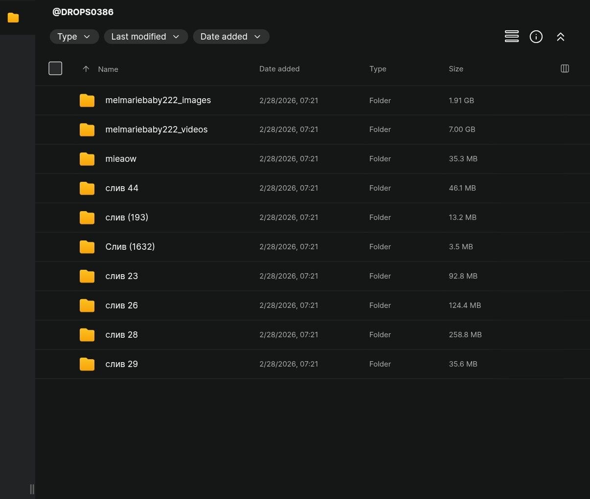
Task: Open the слив 44 folder name
Action: [x=122, y=188]
